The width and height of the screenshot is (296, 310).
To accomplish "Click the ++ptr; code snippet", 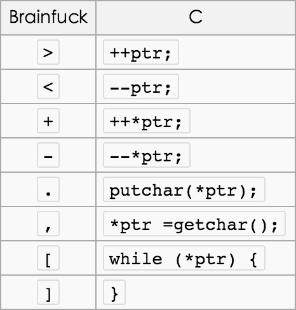I will [141, 52].
